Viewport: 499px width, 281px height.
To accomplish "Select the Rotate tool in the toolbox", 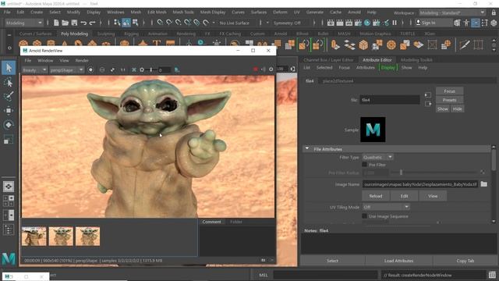I will [x=9, y=125].
